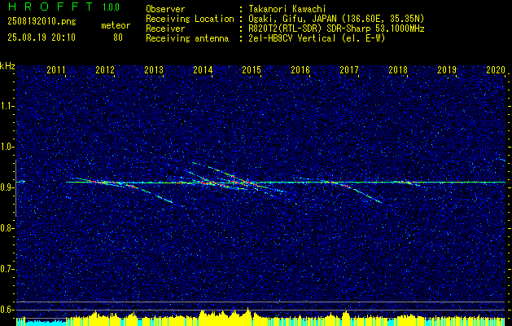512x326 pixels.
Task: Click the Receiving antenna label
Action: pos(187,38)
